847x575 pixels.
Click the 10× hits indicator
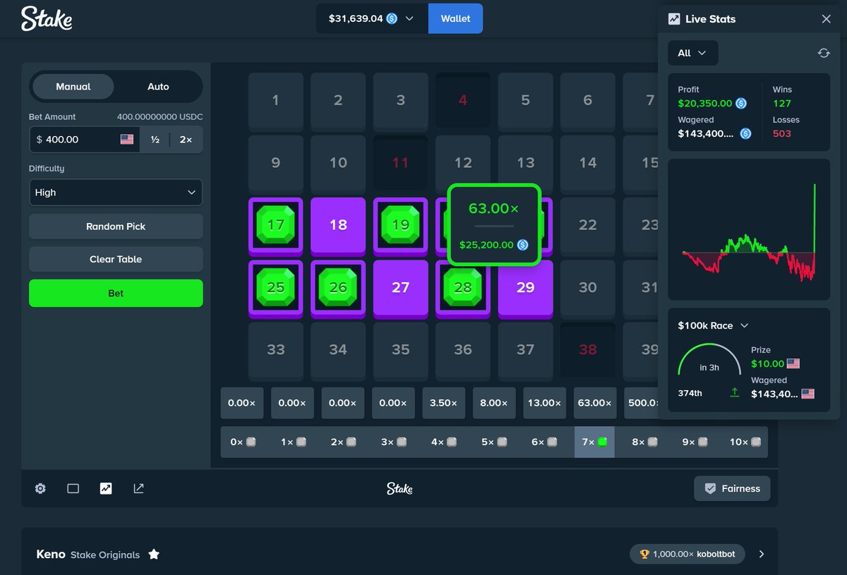[x=745, y=442]
